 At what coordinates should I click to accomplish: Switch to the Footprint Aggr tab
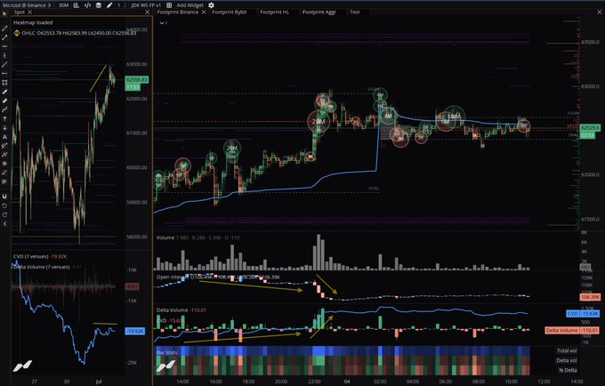point(319,12)
